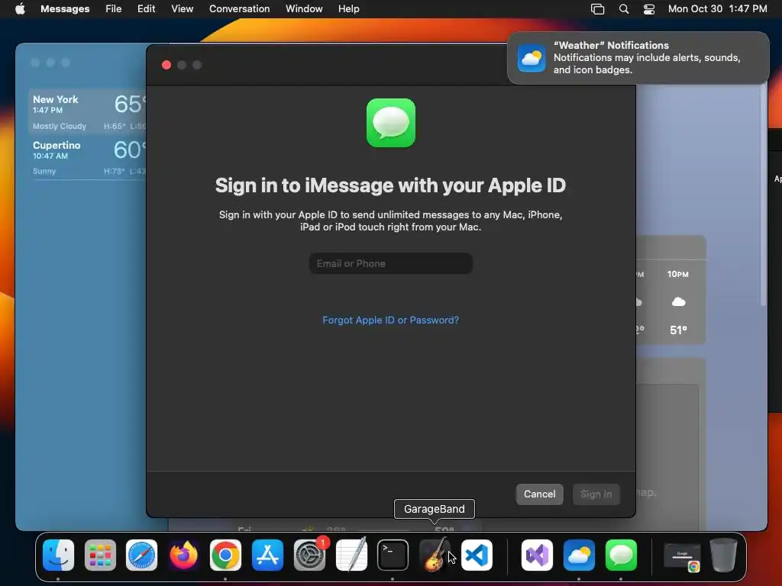Viewport: 782px width, 586px height.
Task: Launch Firefox from the Dock
Action: point(183,555)
